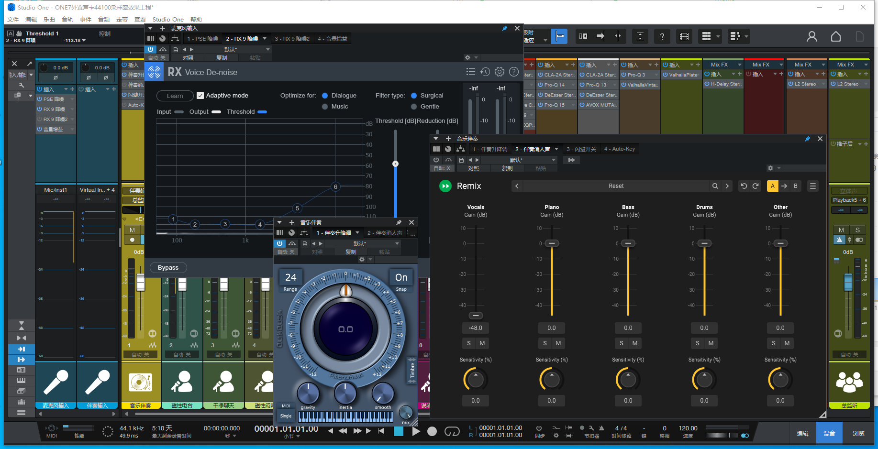Open the question mark help toolbar icon
878x449 pixels.
[662, 36]
